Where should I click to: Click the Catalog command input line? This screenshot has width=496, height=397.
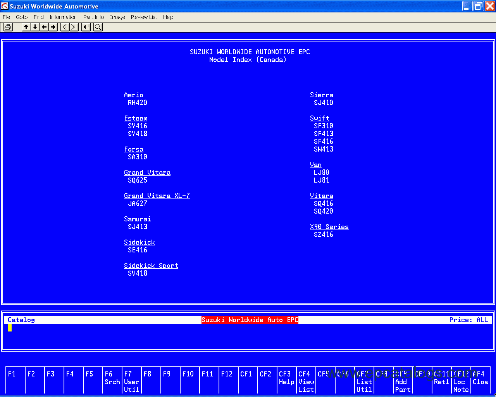point(248,328)
